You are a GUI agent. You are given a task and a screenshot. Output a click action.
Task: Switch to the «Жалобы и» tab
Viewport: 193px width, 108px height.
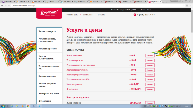(x=81, y=2)
